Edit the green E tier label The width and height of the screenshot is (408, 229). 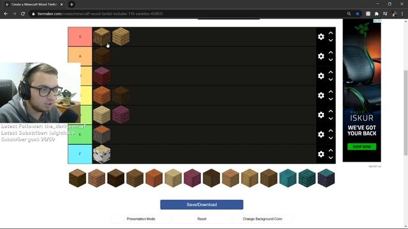click(80, 134)
